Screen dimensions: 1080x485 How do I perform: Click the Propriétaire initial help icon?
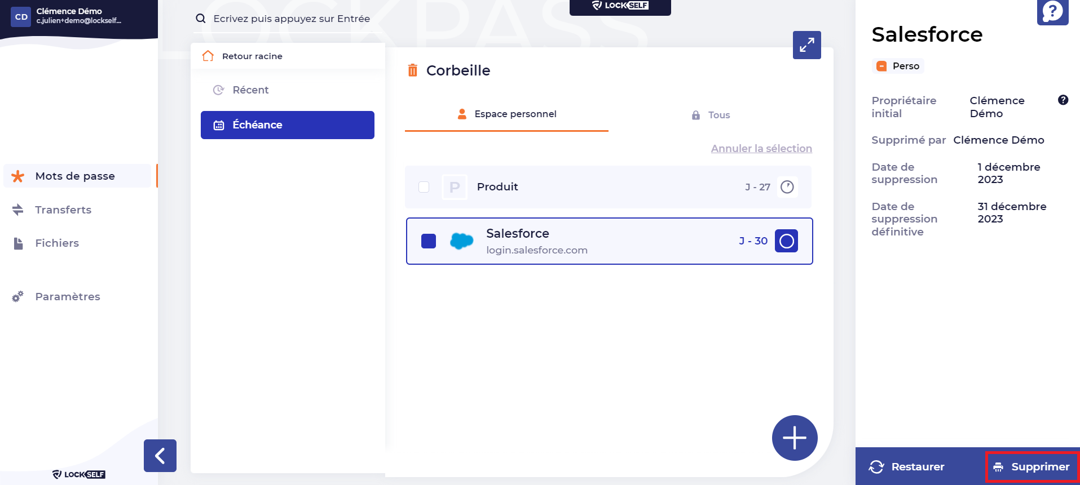tap(1063, 100)
